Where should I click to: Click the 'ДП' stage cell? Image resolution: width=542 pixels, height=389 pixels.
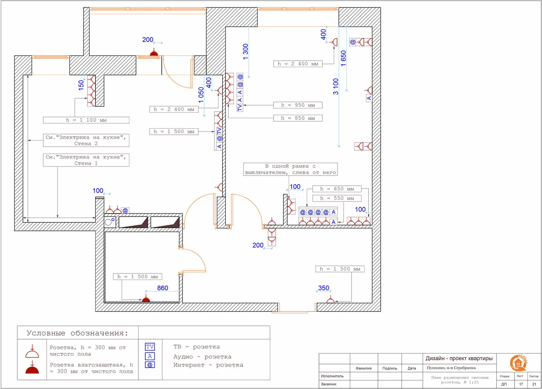504,384
